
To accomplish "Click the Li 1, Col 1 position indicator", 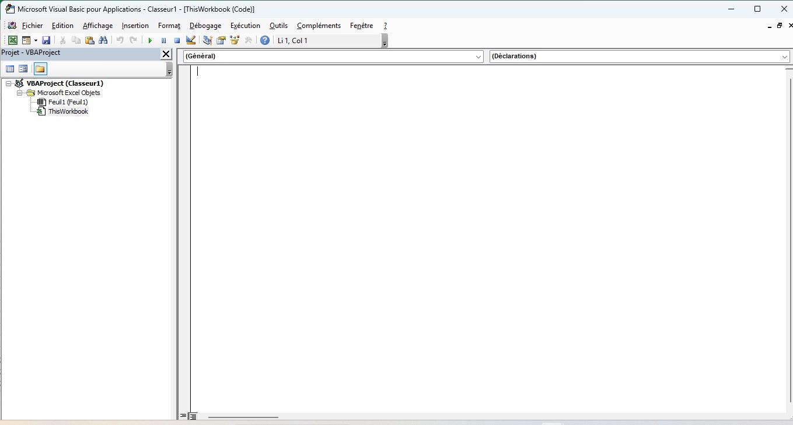I will pyautogui.click(x=327, y=41).
